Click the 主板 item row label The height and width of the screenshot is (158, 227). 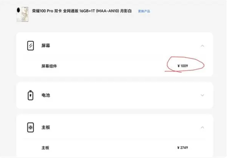pyautogui.click(x=45, y=148)
